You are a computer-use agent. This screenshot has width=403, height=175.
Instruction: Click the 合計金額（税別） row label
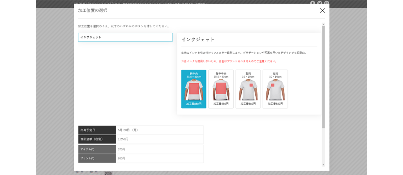(x=97, y=139)
